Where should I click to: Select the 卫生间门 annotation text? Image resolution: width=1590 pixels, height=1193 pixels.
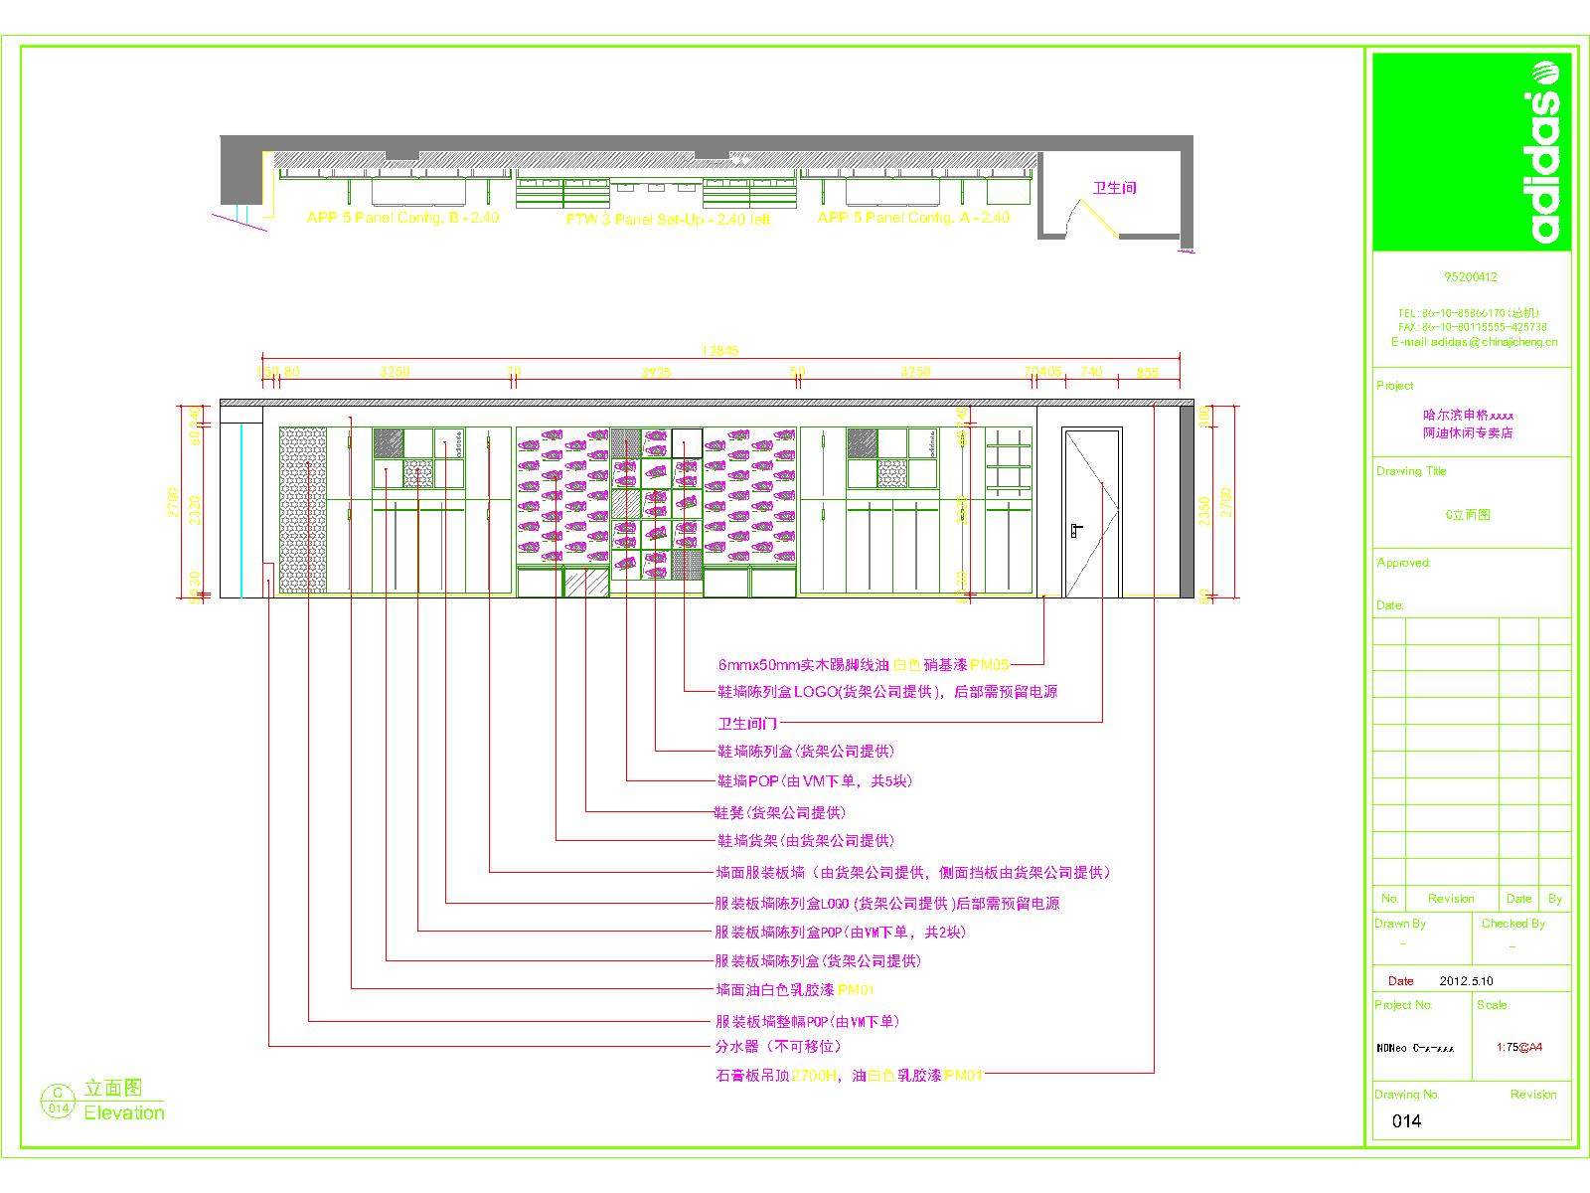746,723
